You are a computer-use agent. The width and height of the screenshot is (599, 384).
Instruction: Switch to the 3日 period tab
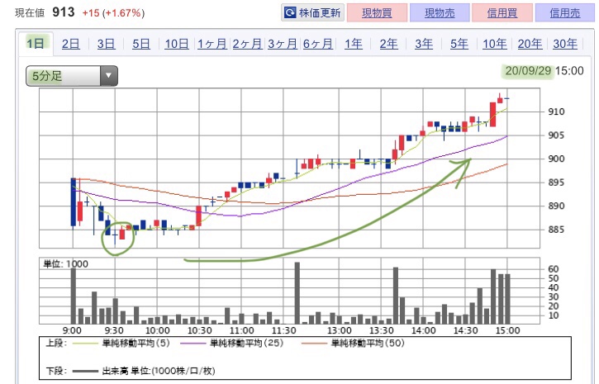(x=106, y=44)
